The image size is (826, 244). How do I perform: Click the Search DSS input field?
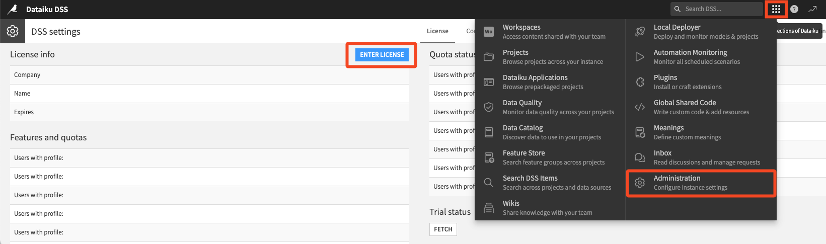[717, 9]
